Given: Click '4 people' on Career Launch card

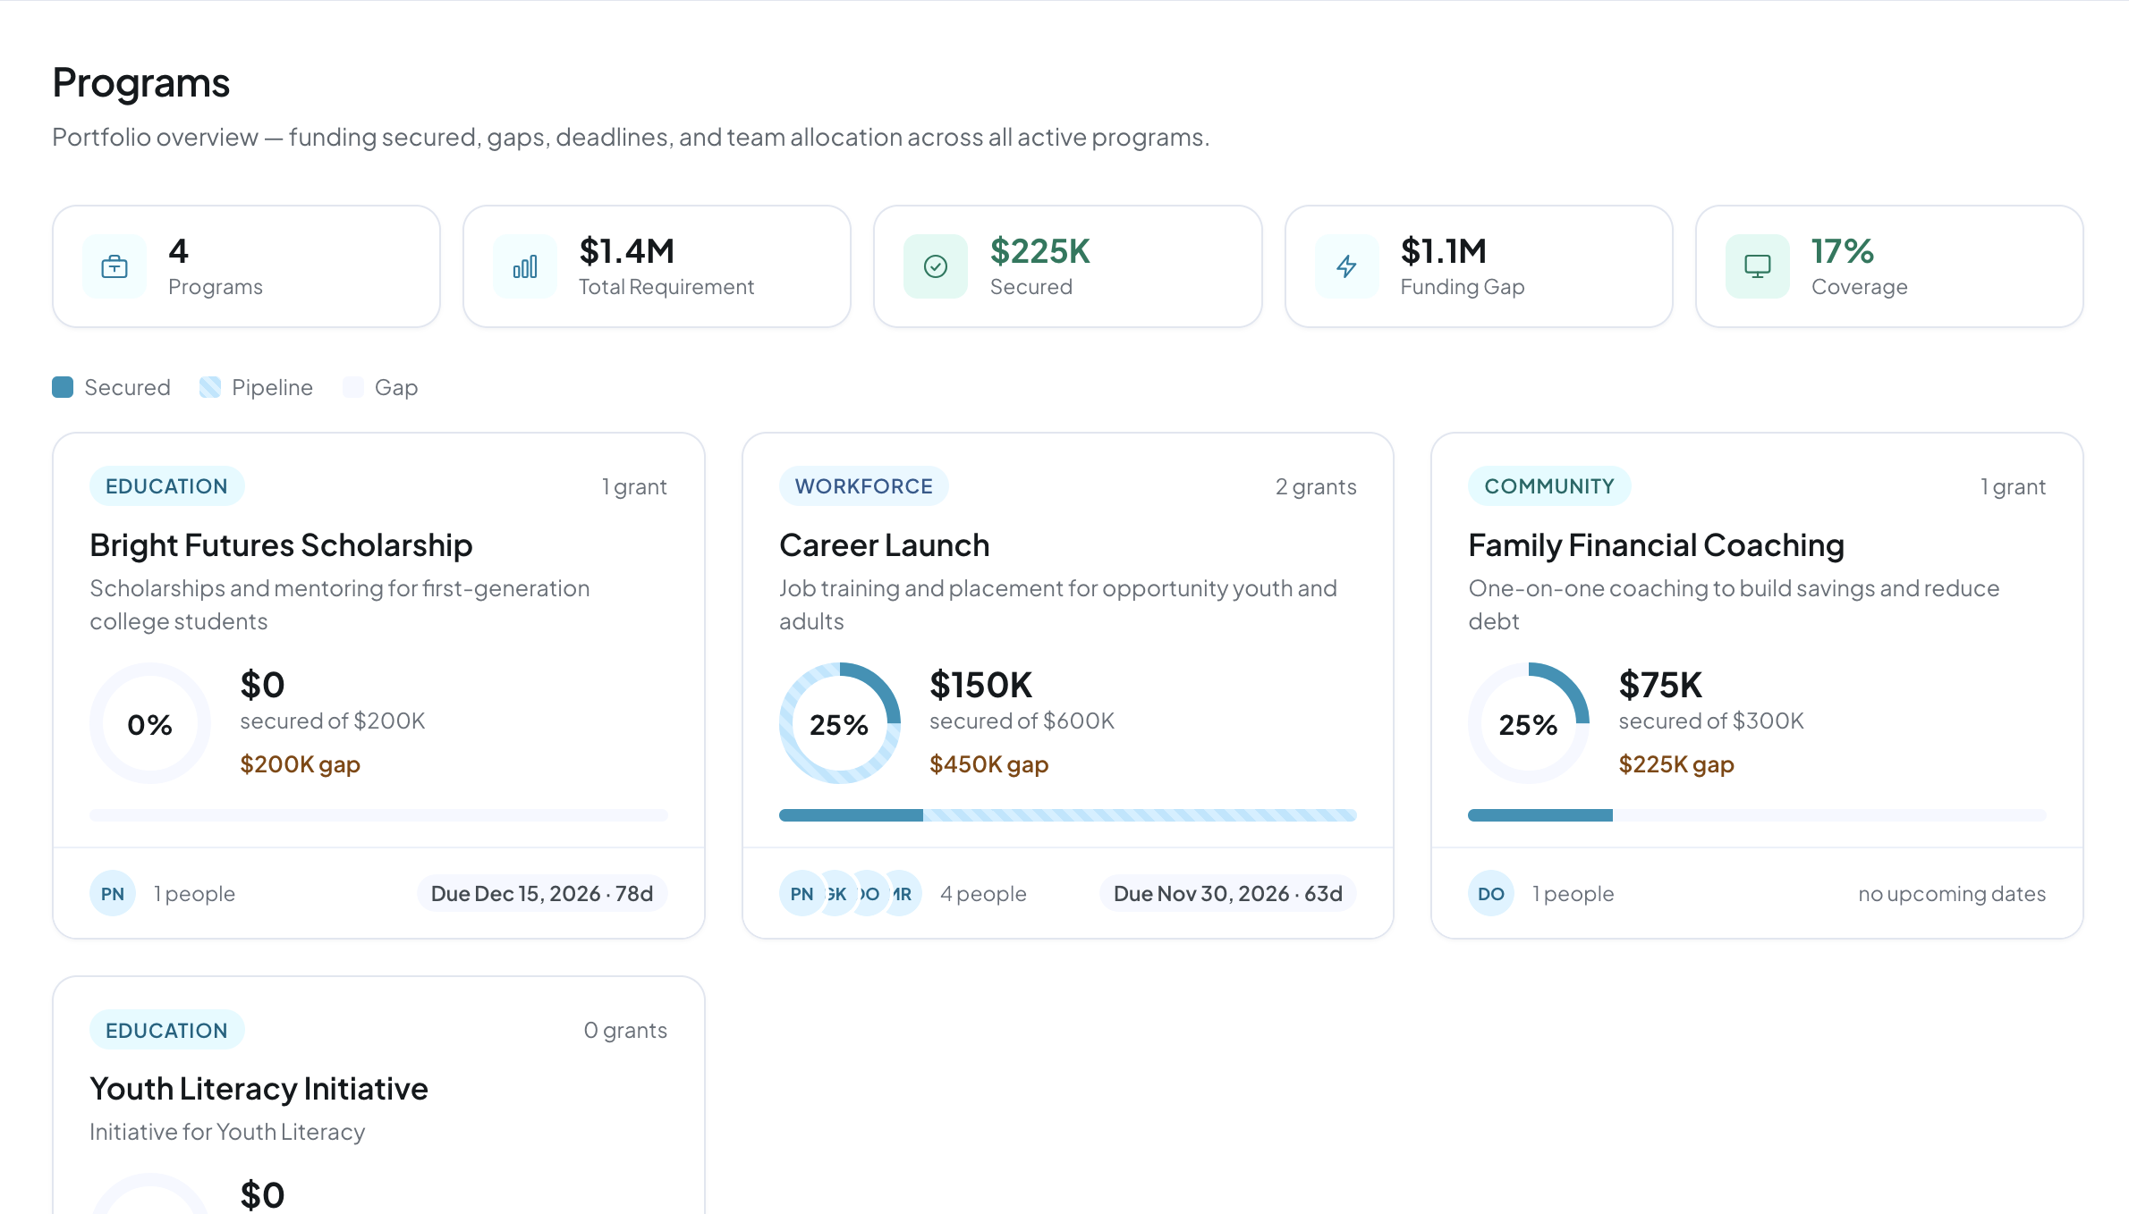Looking at the screenshot, I should click(983, 893).
